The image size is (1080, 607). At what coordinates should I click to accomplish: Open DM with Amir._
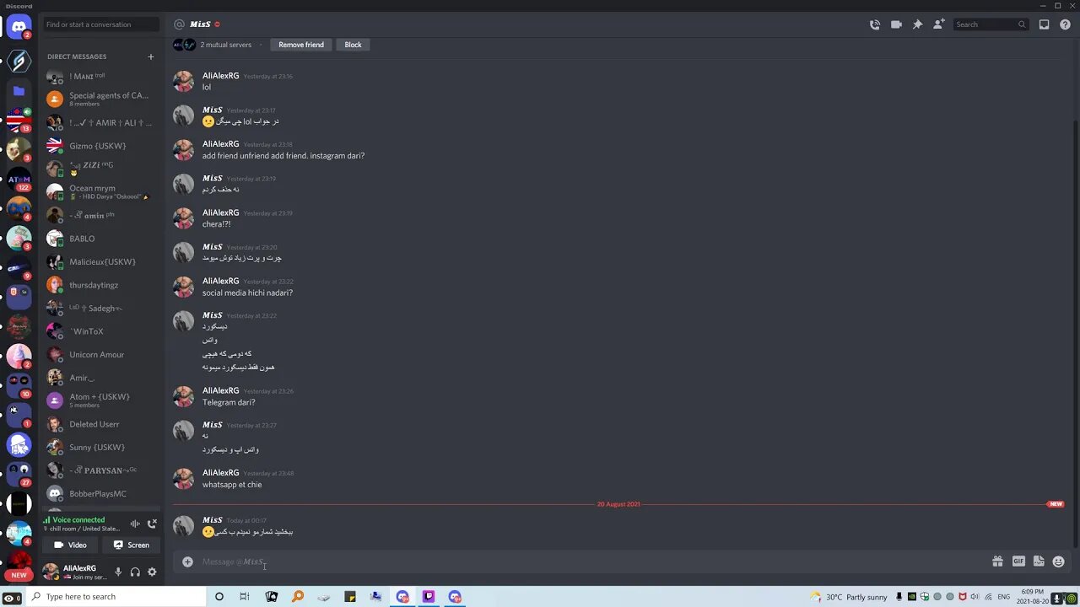click(101, 378)
